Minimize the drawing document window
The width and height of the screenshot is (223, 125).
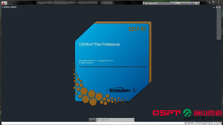(214, 7)
